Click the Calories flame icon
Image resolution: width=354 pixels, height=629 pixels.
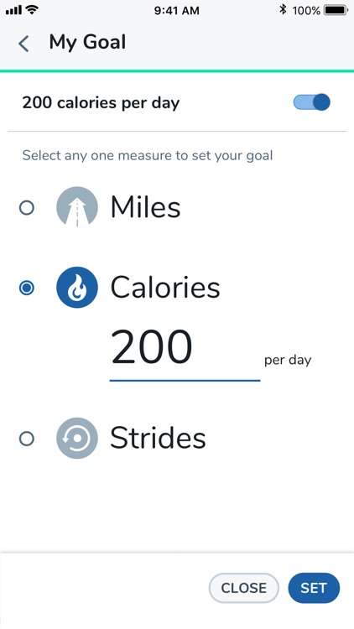77,287
